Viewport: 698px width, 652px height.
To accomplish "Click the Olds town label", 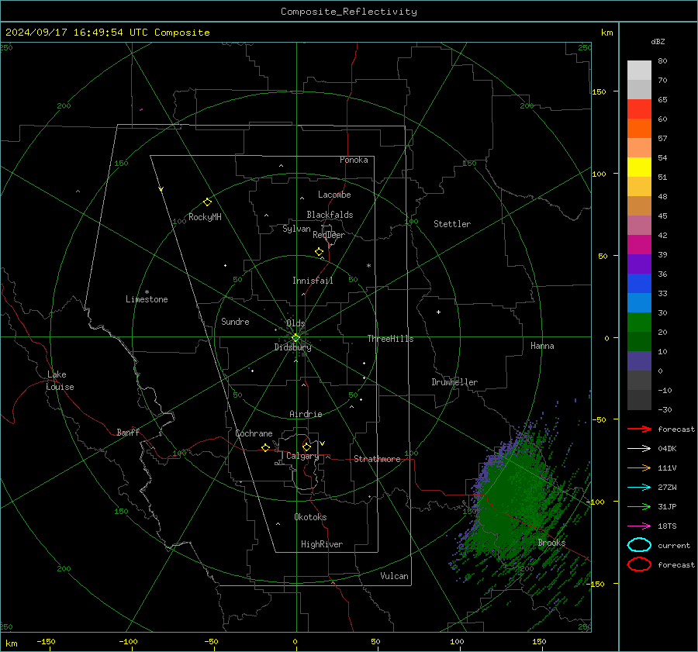I will (x=295, y=323).
